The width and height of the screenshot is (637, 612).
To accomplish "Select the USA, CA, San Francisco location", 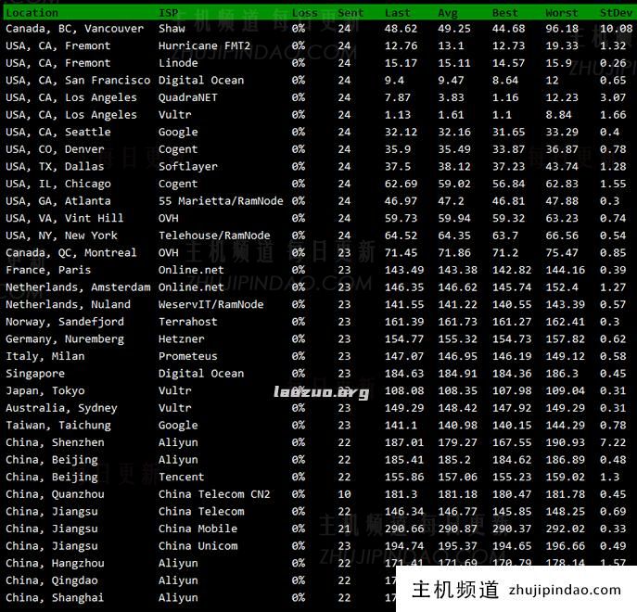I will (x=78, y=81).
